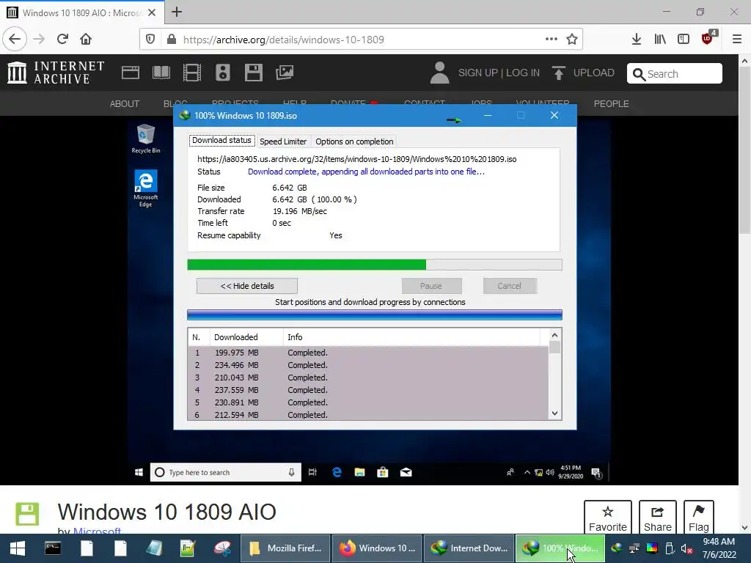751x563 pixels.
Task: Open uBlock Origin extension icon
Action: click(708, 38)
